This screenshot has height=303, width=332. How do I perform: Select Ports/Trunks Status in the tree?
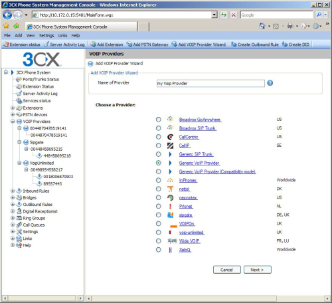tap(41, 79)
